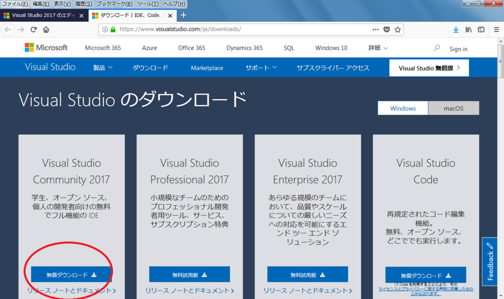This screenshot has width=504, height=299.
Task: Open the Firefox Library icon
Action: coord(468,30)
